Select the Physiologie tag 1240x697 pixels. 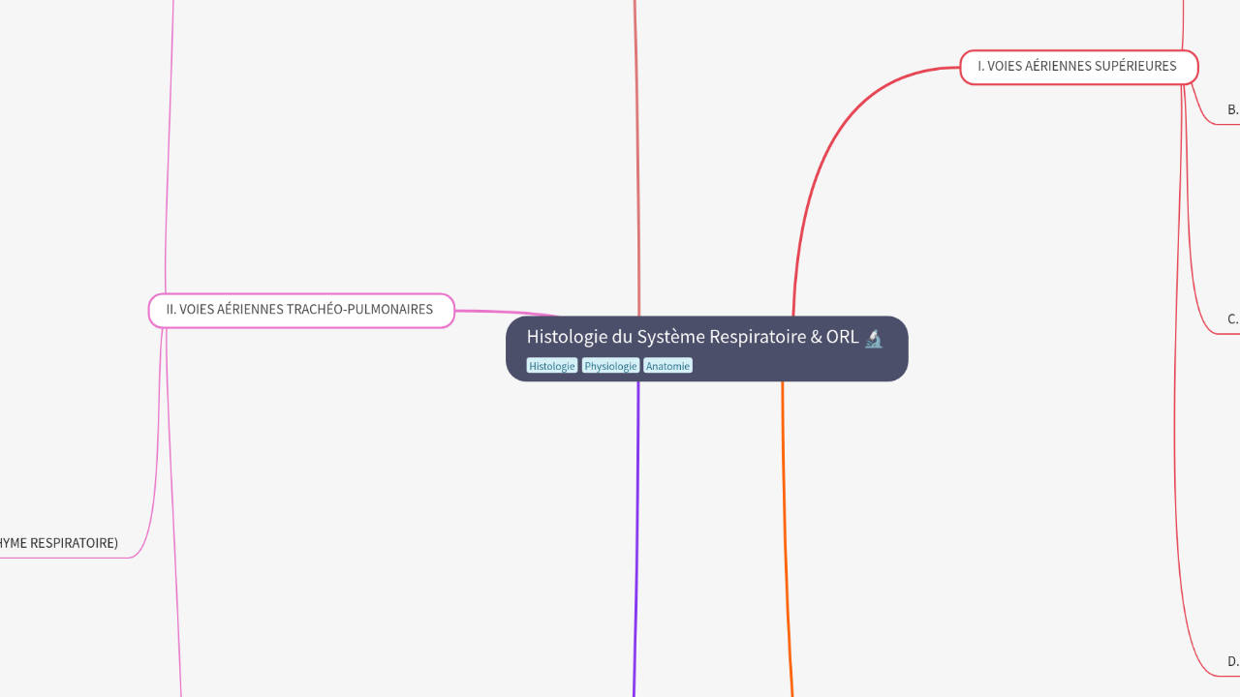[610, 366]
